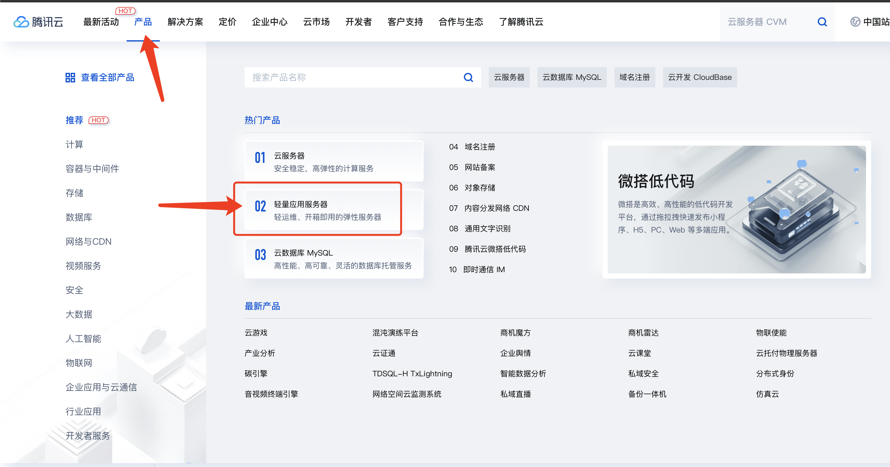Open the 合作与生态 menu
Image resolution: width=890 pixels, height=467 pixels.
[x=461, y=22]
